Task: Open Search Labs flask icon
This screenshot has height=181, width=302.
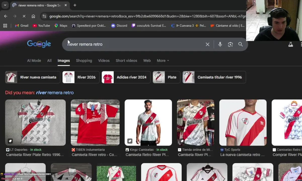Action: coord(291,44)
